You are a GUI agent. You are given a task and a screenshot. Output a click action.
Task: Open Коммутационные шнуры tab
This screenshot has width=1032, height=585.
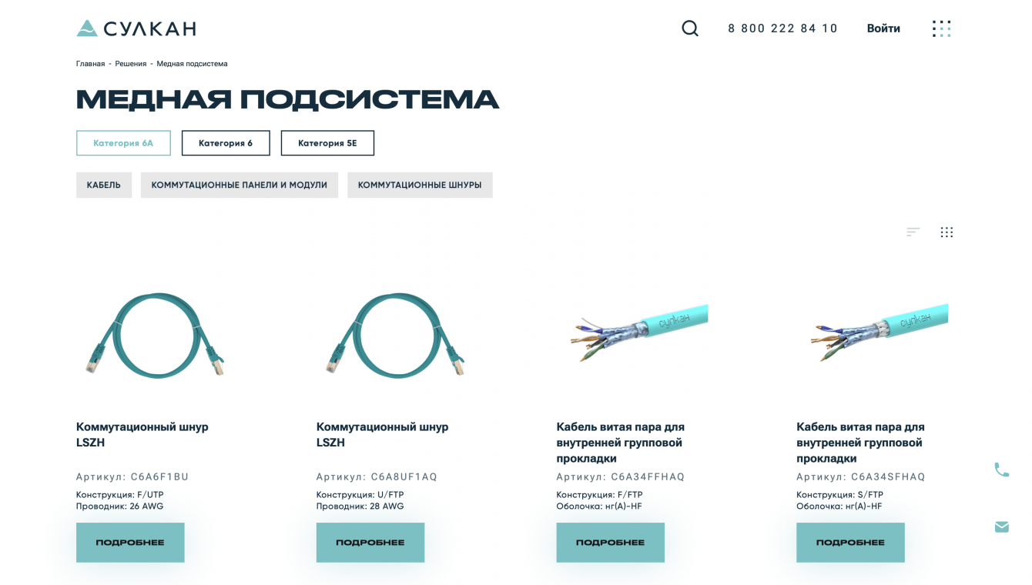pos(420,185)
